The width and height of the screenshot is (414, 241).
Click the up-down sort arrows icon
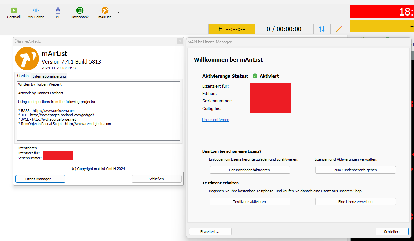[322, 29]
